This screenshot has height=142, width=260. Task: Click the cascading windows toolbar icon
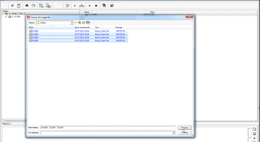point(104,6)
